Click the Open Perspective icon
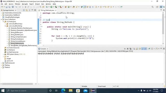The width and height of the screenshot is (166, 93). coord(157,7)
